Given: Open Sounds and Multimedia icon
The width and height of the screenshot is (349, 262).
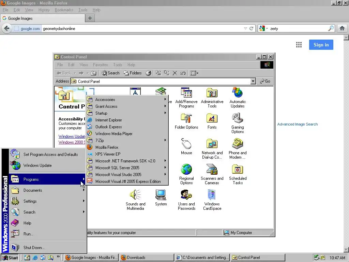Looking at the screenshot, I should [x=135, y=200].
